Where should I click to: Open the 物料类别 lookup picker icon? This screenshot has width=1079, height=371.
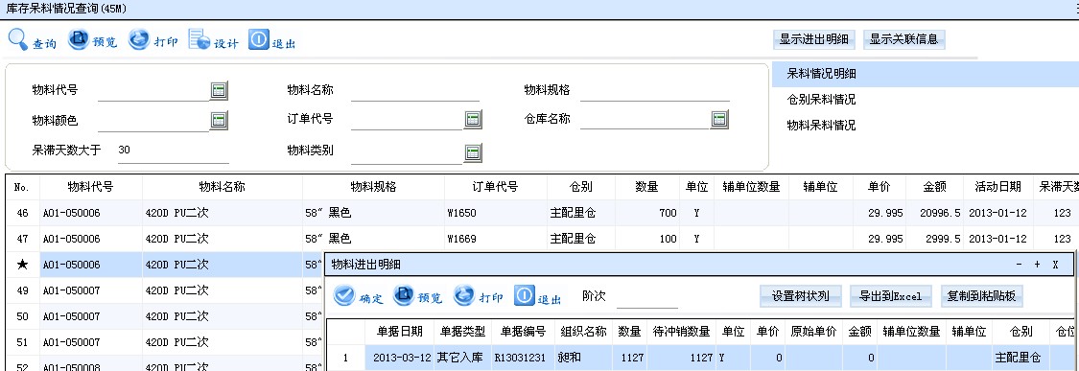[473, 152]
